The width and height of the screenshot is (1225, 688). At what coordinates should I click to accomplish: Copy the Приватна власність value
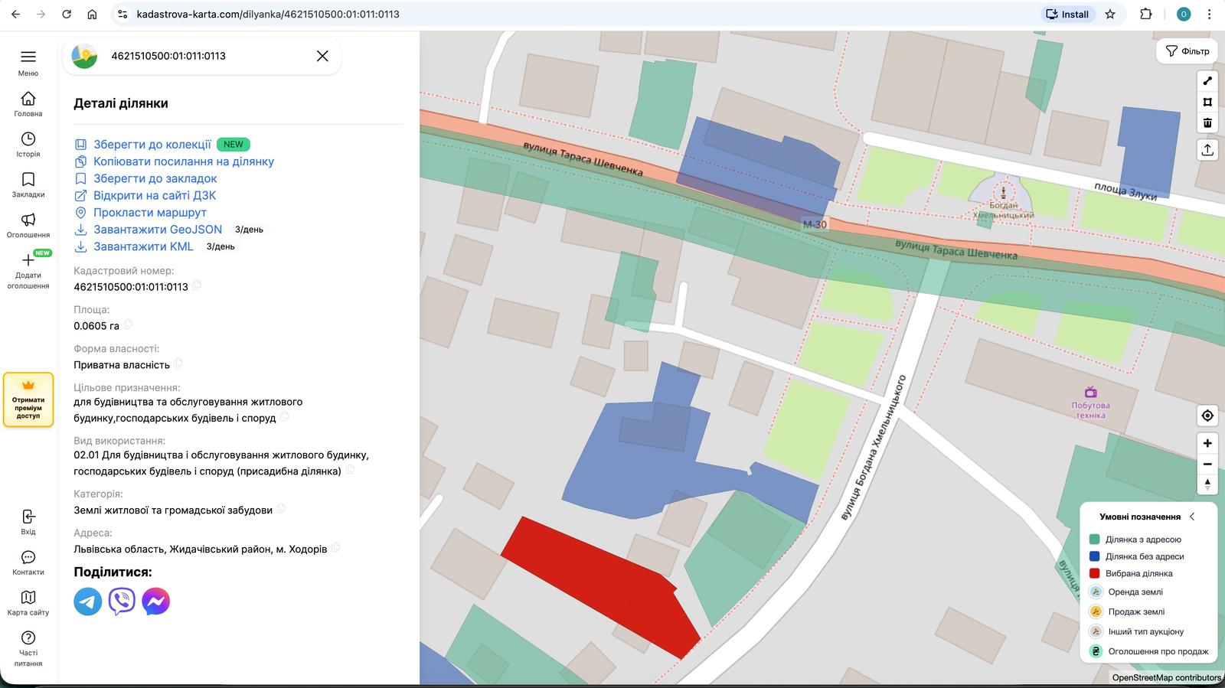[178, 364]
